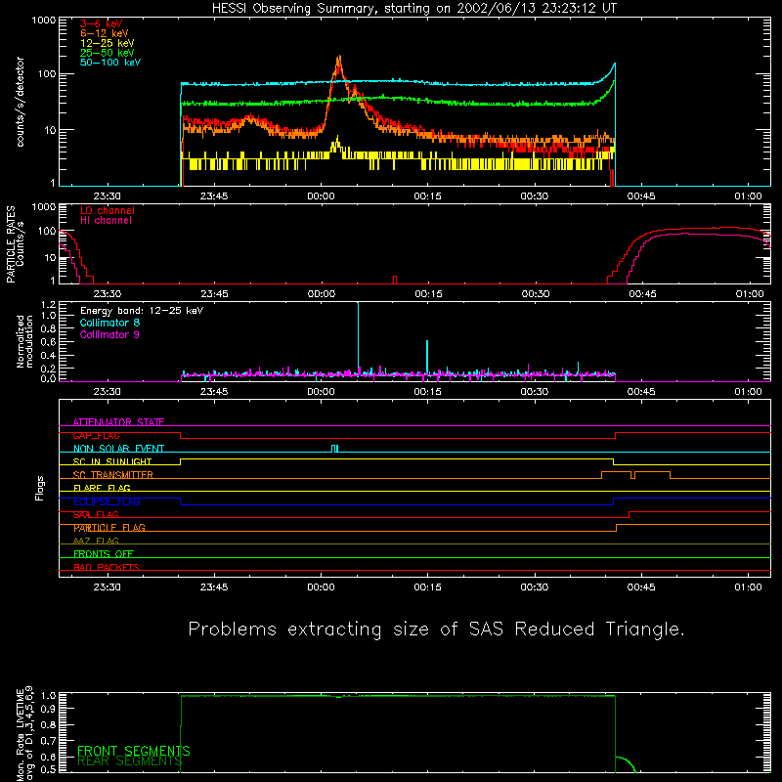Click the "BAD_PACKETS" flag label
The width and height of the screenshot is (782, 782).
point(107,567)
